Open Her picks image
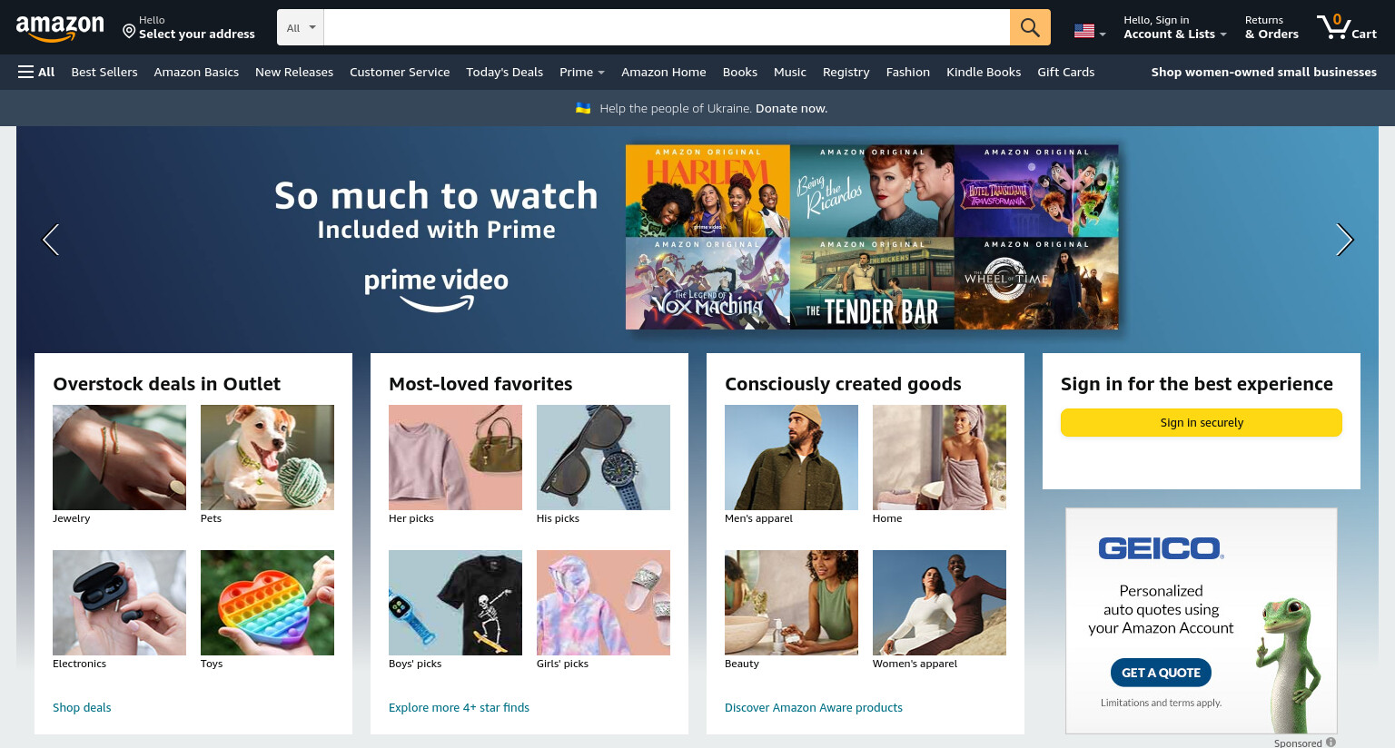The width and height of the screenshot is (1395, 748). point(455,458)
